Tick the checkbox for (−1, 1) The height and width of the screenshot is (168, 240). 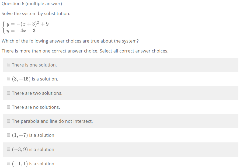tap(9, 163)
